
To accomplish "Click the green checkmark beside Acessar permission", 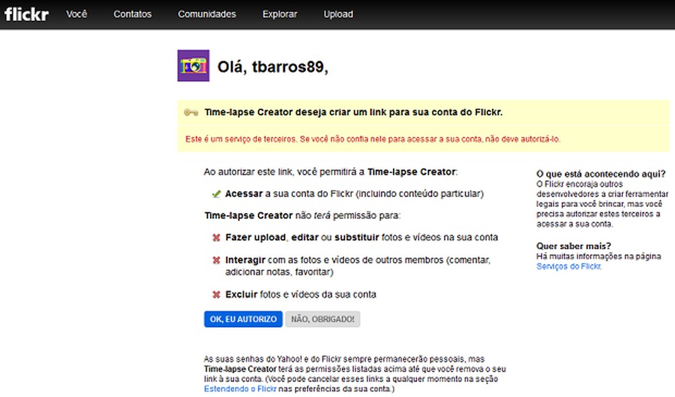I will click(x=215, y=193).
